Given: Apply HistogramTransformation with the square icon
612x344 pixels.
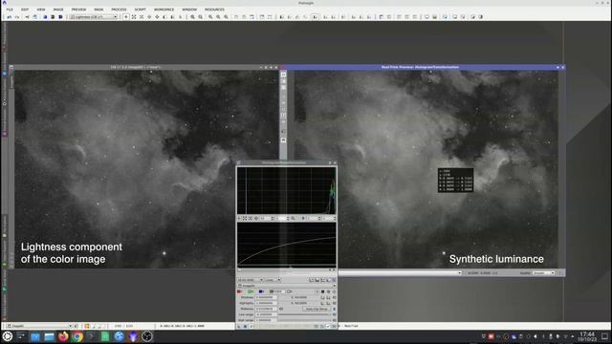Looking at the screenshot, I should 245,327.
